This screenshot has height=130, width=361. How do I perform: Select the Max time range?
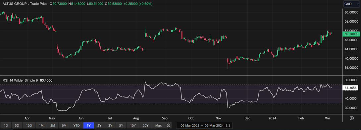[x=158, y=125]
